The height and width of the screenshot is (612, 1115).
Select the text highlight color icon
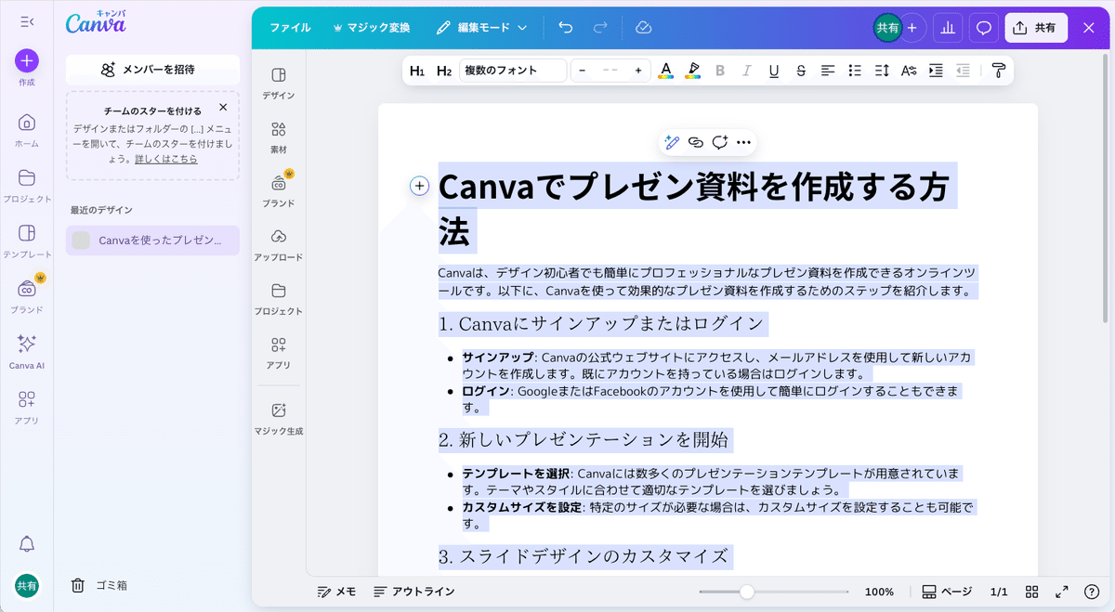click(692, 70)
